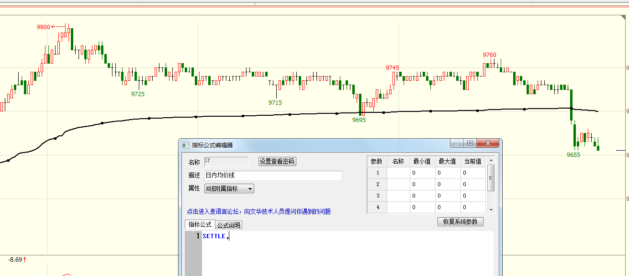Viewport: 629px width, 276px height.
Task: Select the 9695 low price label
Action: [x=359, y=120]
